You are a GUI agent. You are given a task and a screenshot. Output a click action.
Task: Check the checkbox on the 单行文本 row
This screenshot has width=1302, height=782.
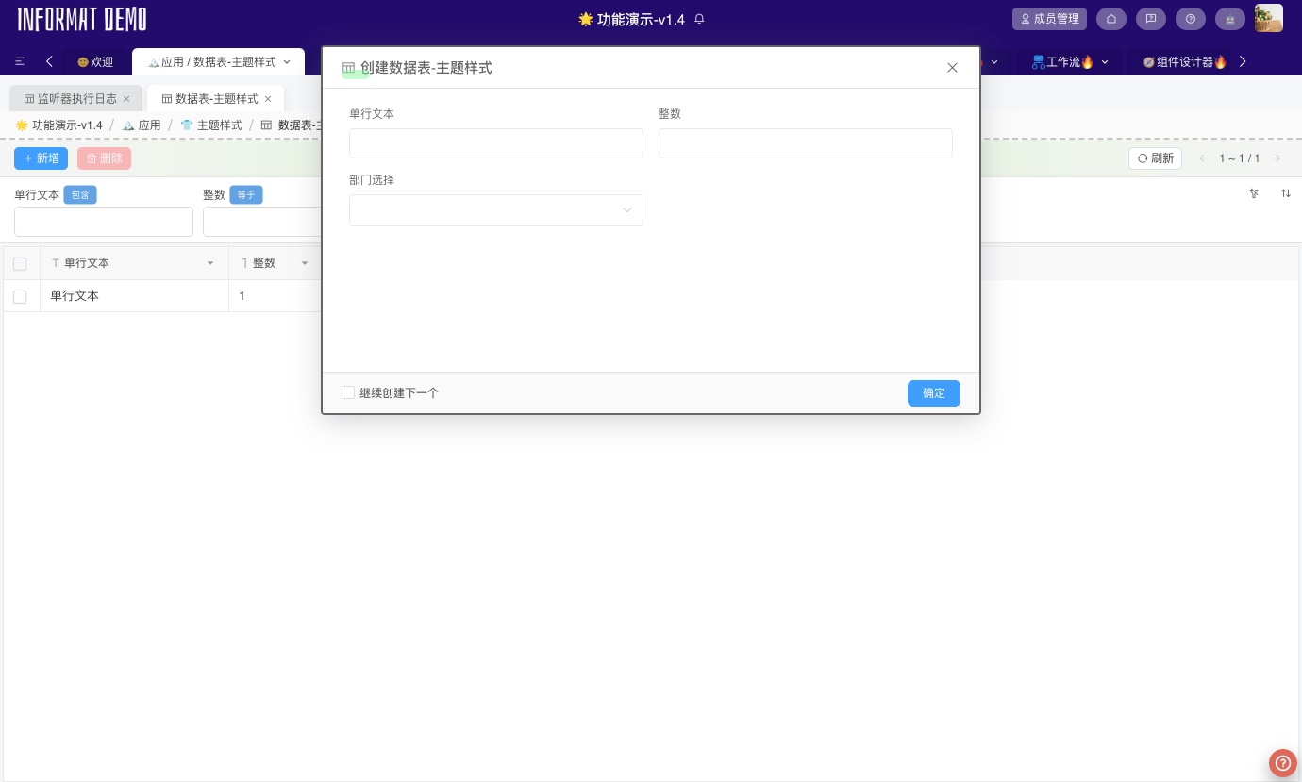pos(20,295)
